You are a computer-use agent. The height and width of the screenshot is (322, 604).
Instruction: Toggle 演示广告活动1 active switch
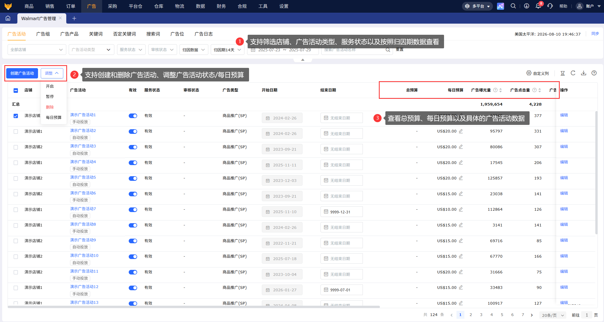(x=133, y=116)
